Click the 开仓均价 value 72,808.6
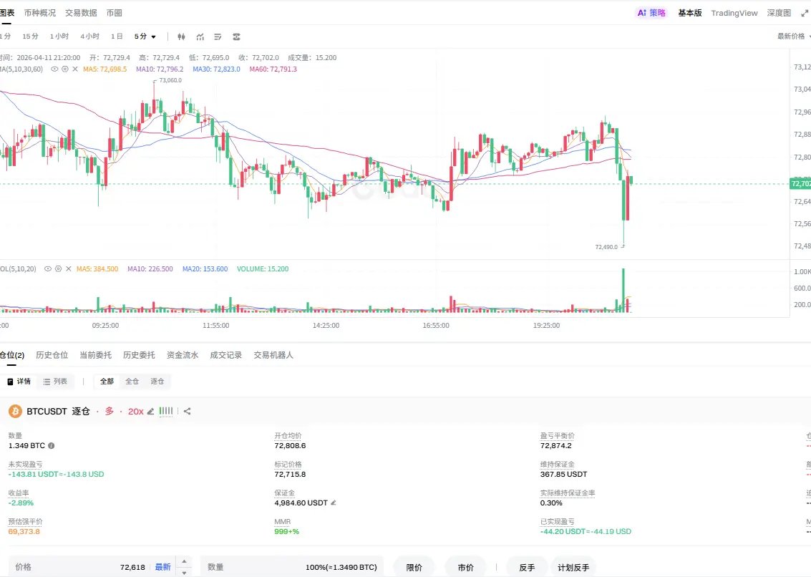811x577 pixels. tap(290, 445)
